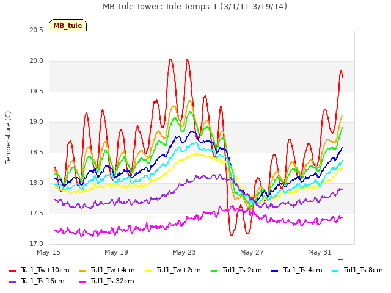The width and height of the screenshot is (391, 293).
Task: Click the cyan Tul1_Ts-8cm legend swatch
Action: [x=335, y=271]
